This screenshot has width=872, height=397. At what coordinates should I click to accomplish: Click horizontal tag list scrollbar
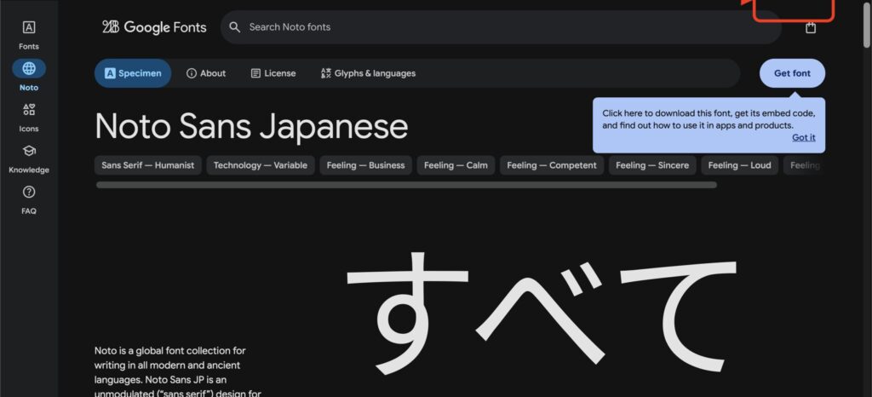[x=406, y=185]
